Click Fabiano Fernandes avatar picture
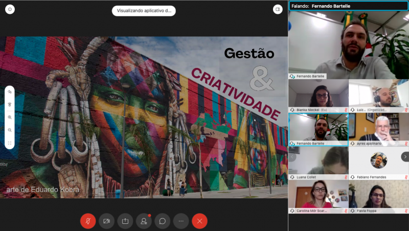The height and width of the screenshot is (231, 409). pyautogui.click(x=379, y=160)
